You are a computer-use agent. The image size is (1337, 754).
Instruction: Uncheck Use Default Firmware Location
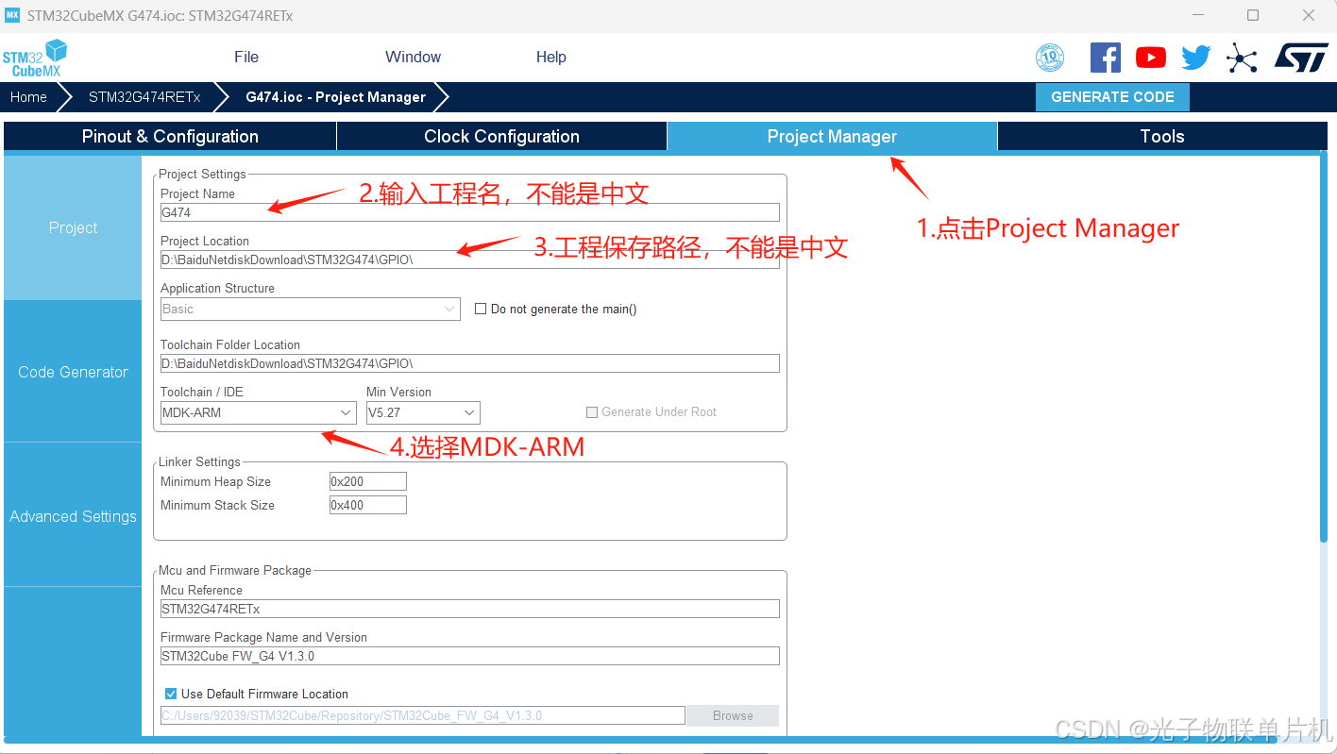click(171, 694)
